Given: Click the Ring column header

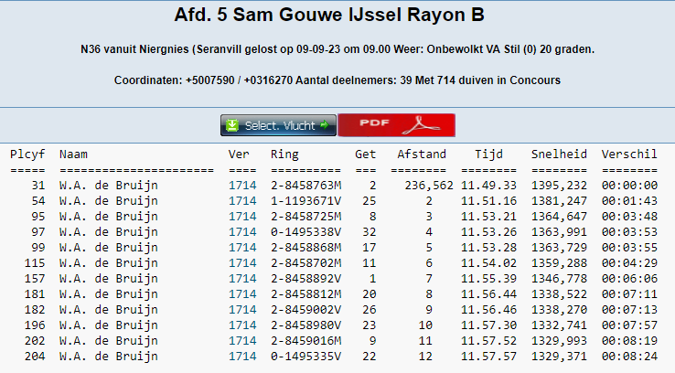Looking at the screenshot, I should pyautogui.click(x=284, y=155).
